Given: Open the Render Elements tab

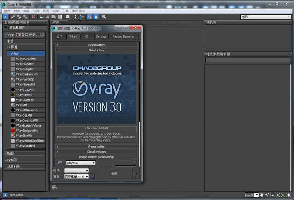Looking at the screenshot, I should [123, 36].
